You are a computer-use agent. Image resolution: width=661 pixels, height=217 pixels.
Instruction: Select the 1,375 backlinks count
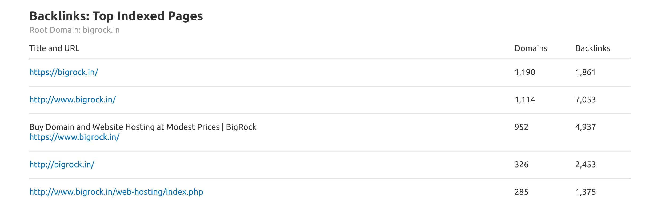coord(585,192)
